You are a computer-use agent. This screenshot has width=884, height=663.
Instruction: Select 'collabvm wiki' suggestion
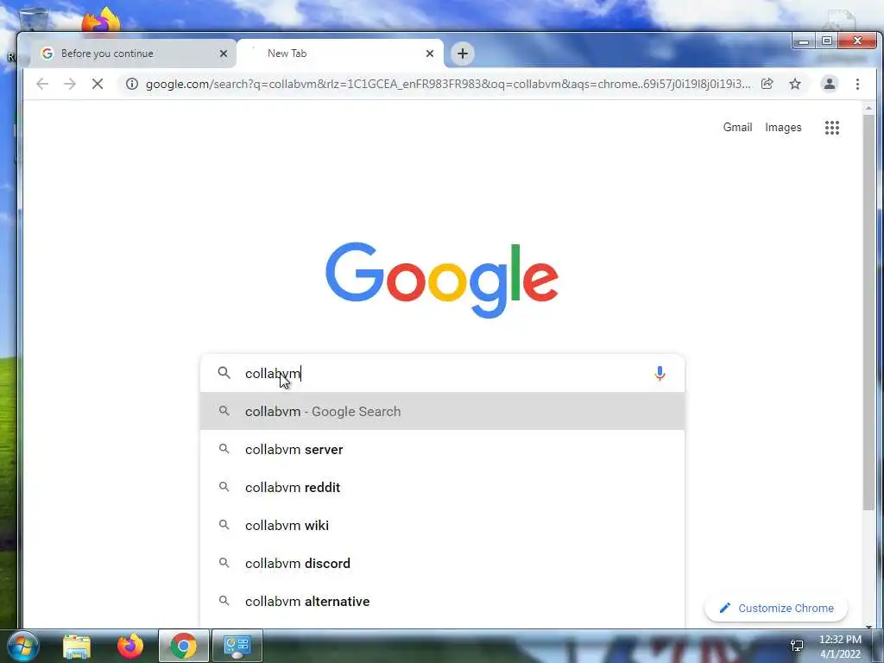[443, 526]
